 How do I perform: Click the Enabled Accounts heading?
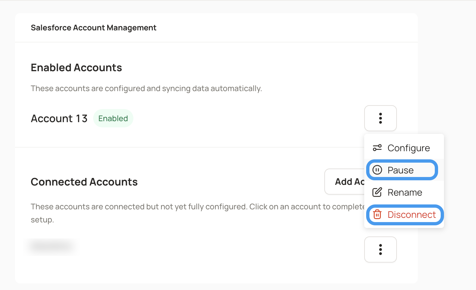point(76,68)
